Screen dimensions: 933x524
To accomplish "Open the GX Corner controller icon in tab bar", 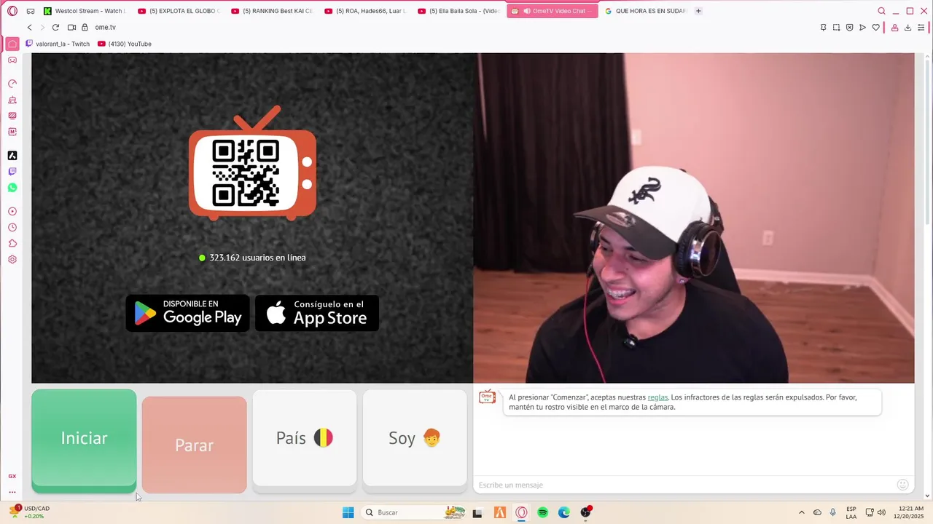I will click(31, 11).
